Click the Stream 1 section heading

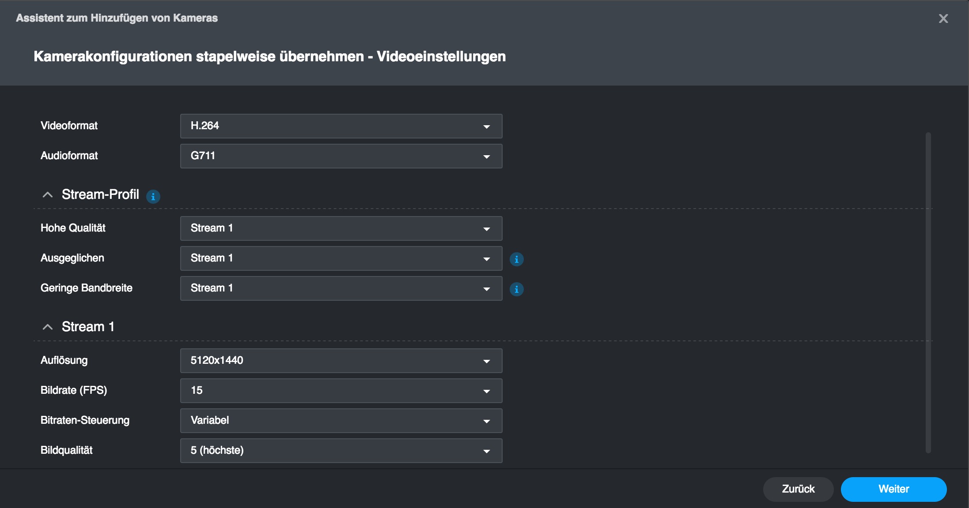click(x=88, y=327)
